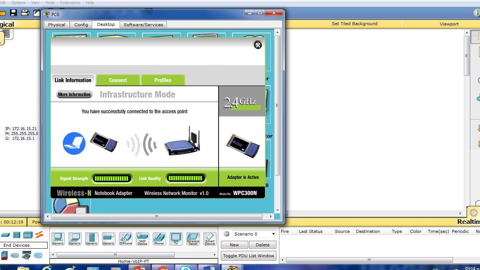This screenshot has width=480, height=270.
Task: Click the Save icon in main toolbar
Action: pyautogui.click(x=13, y=13)
